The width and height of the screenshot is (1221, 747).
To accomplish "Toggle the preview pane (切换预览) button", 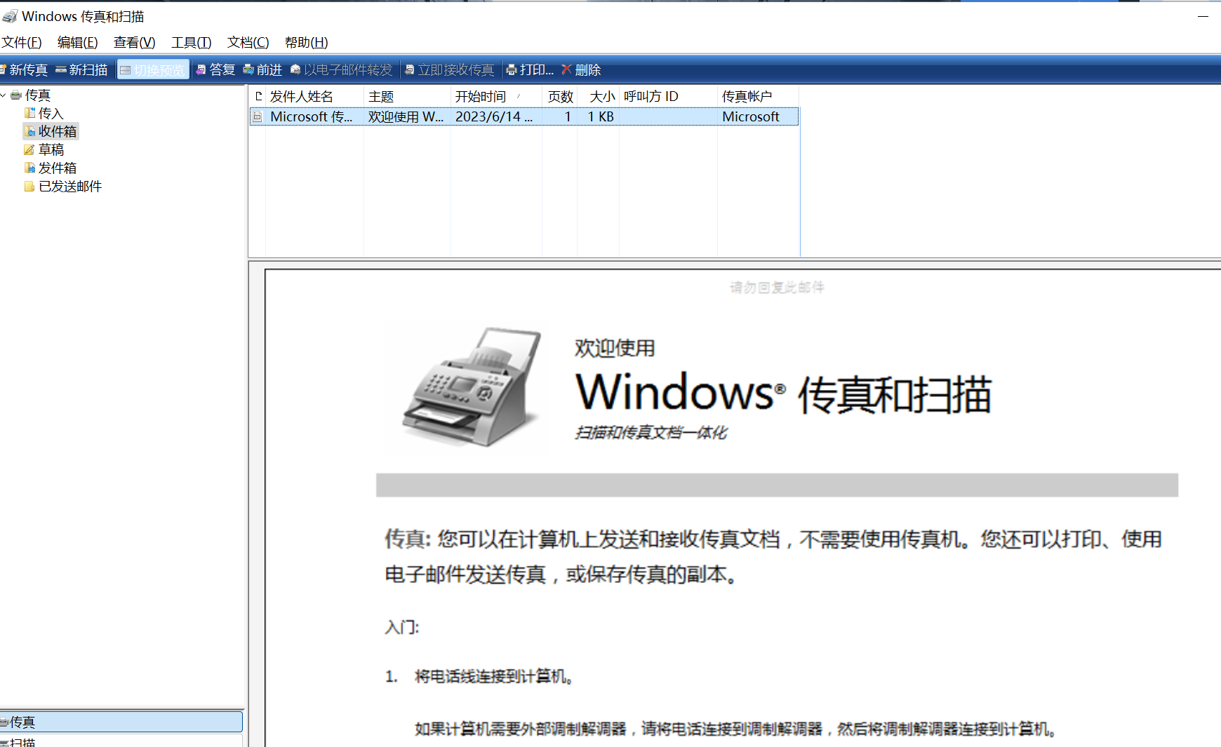I will point(153,69).
